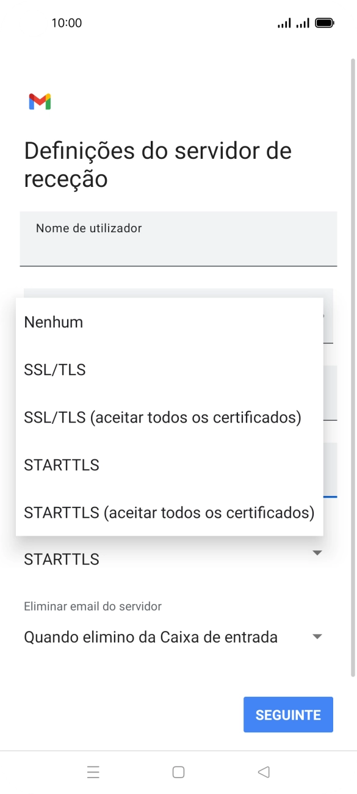Viewport: 357px width, 794px height.
Task: Tap the home navigation button icon
Action: point(178,772)
